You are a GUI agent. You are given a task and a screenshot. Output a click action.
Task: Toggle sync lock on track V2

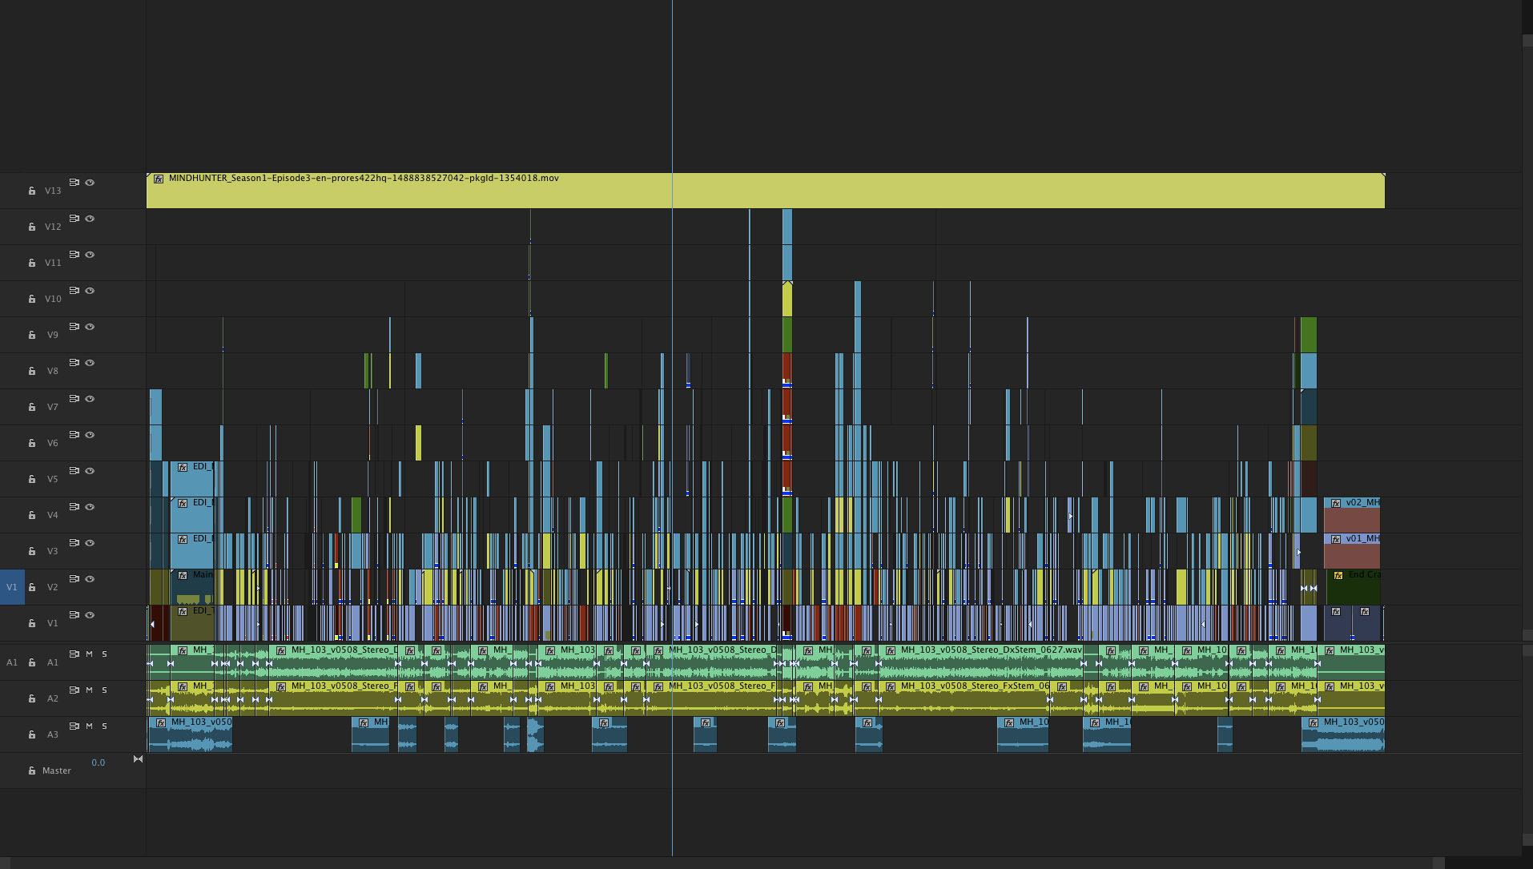click(74, 579)
